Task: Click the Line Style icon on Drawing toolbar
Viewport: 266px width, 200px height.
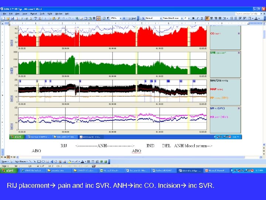Action: (x=88, y=161)
